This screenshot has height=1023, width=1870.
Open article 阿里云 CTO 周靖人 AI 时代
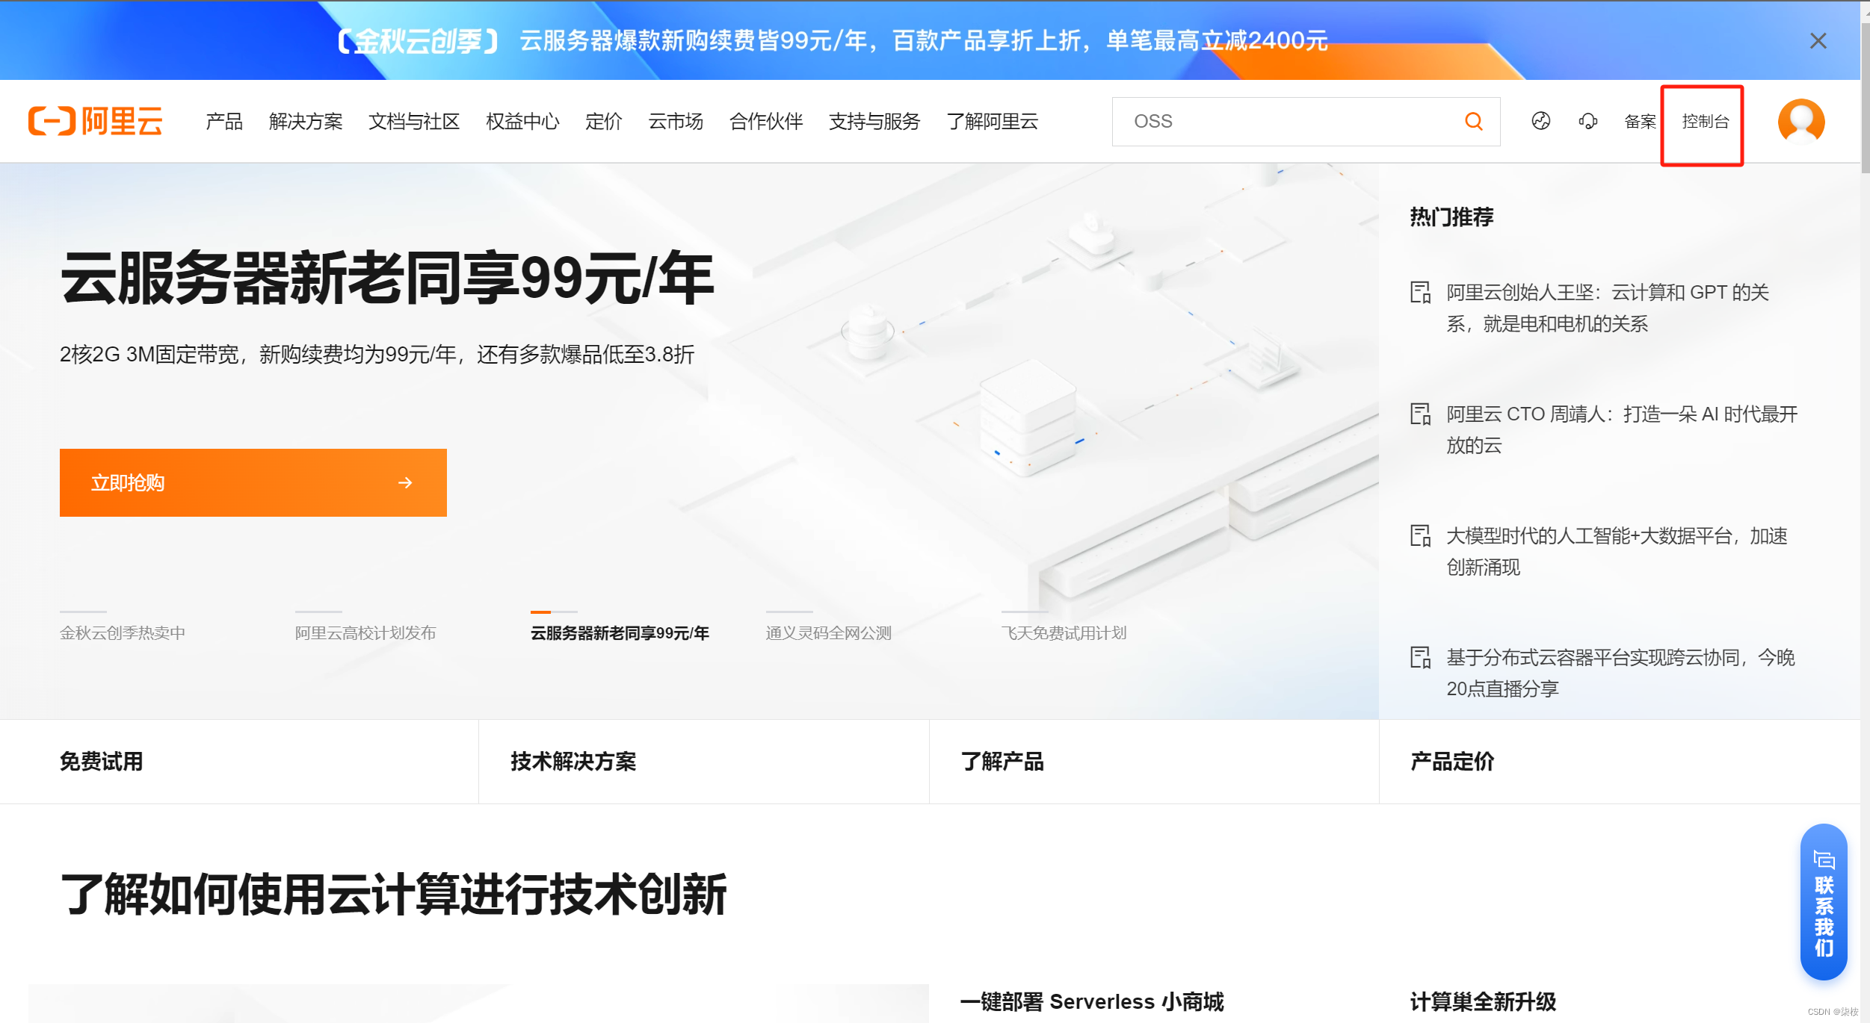point(1622,429)
